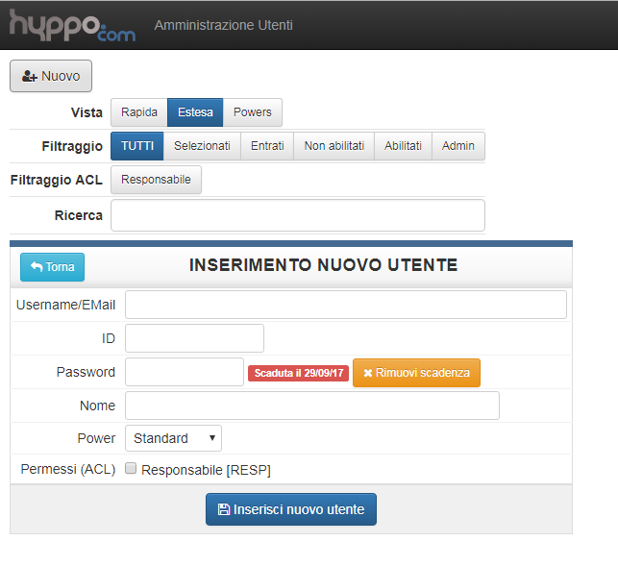Click the Nuovo add-user button
618x566 pixels.
coord(51,76)
